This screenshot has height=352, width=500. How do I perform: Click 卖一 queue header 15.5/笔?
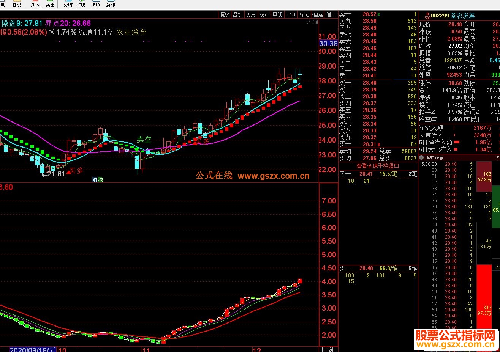coord(389,174)
